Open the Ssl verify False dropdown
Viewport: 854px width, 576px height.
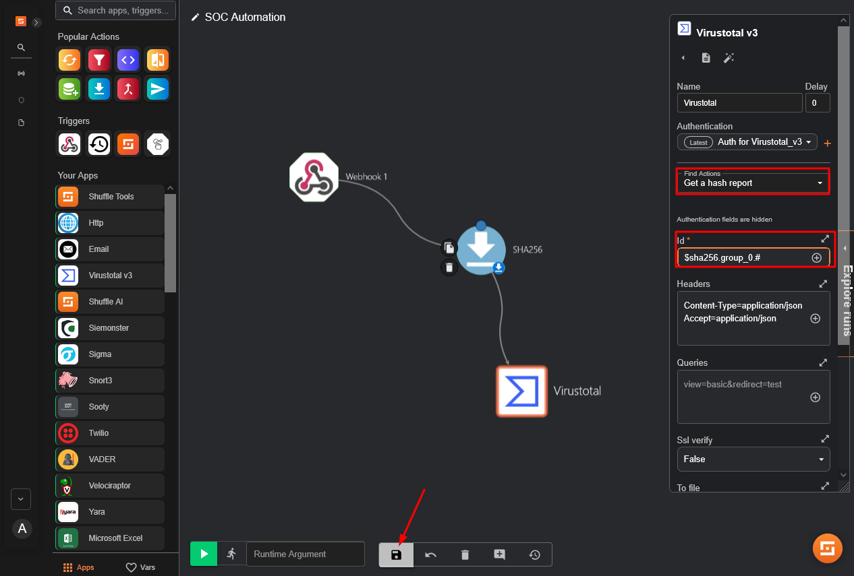[753, 459]
